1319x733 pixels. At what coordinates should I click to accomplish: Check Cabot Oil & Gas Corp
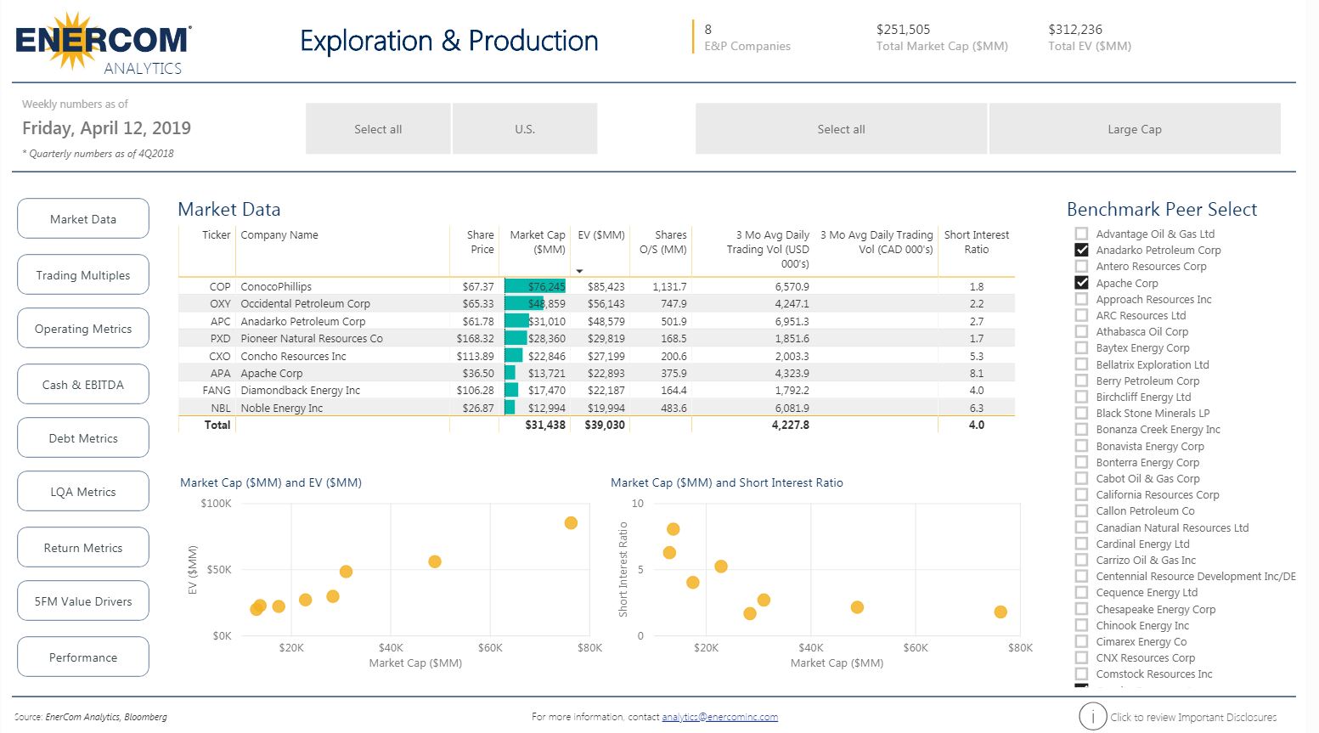click(1081, 478)
